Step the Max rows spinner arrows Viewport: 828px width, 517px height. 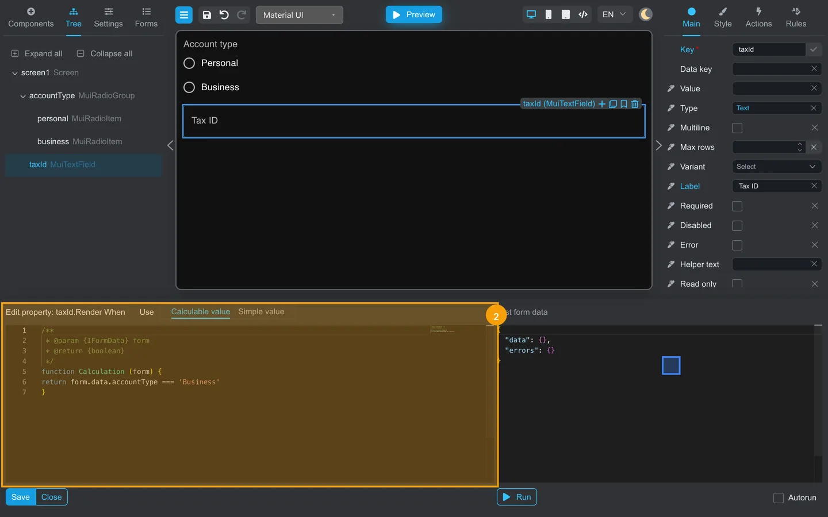pyautogui.click(x=799, y=147)
